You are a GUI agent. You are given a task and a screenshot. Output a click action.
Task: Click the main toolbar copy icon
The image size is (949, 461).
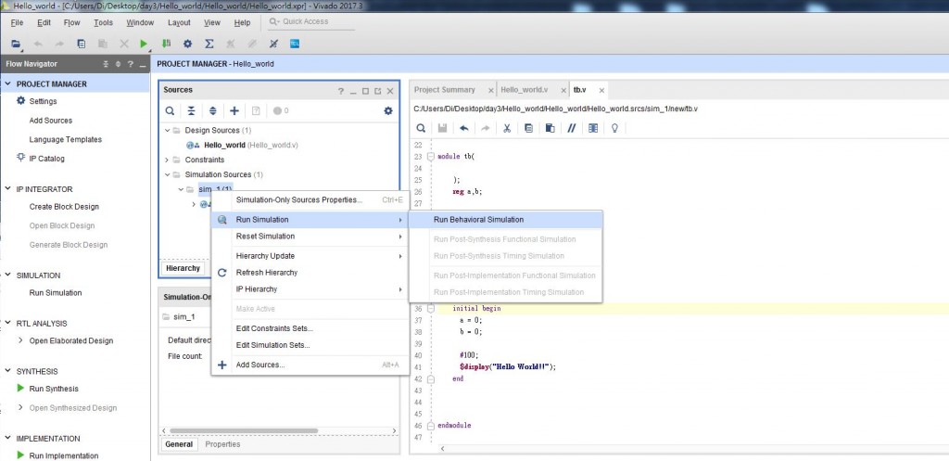pos(82,44)
